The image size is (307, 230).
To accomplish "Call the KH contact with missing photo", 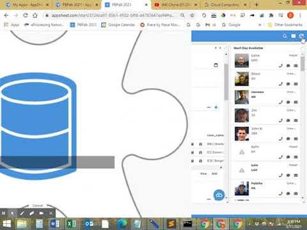I will point(281,157).
